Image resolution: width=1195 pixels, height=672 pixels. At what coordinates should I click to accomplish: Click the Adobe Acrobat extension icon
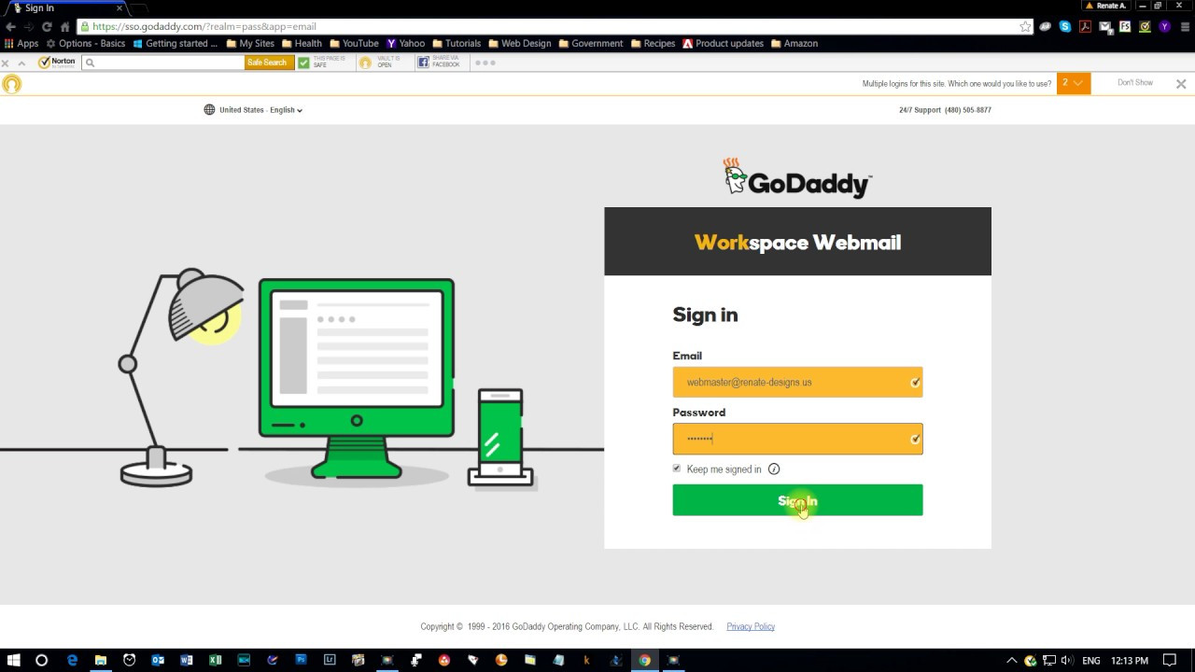(1085, 26)
